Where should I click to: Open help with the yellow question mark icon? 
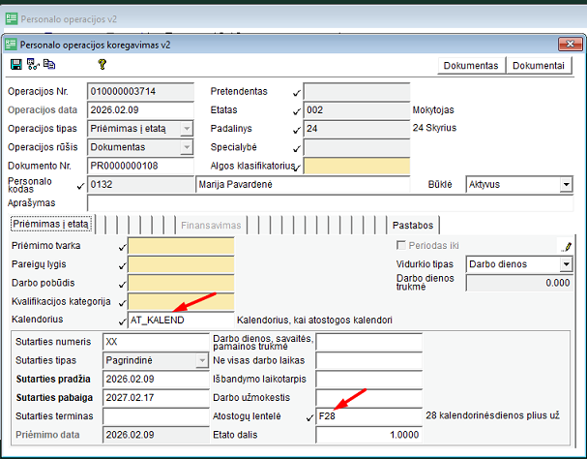pyautogui.click(x=102, y=64)
